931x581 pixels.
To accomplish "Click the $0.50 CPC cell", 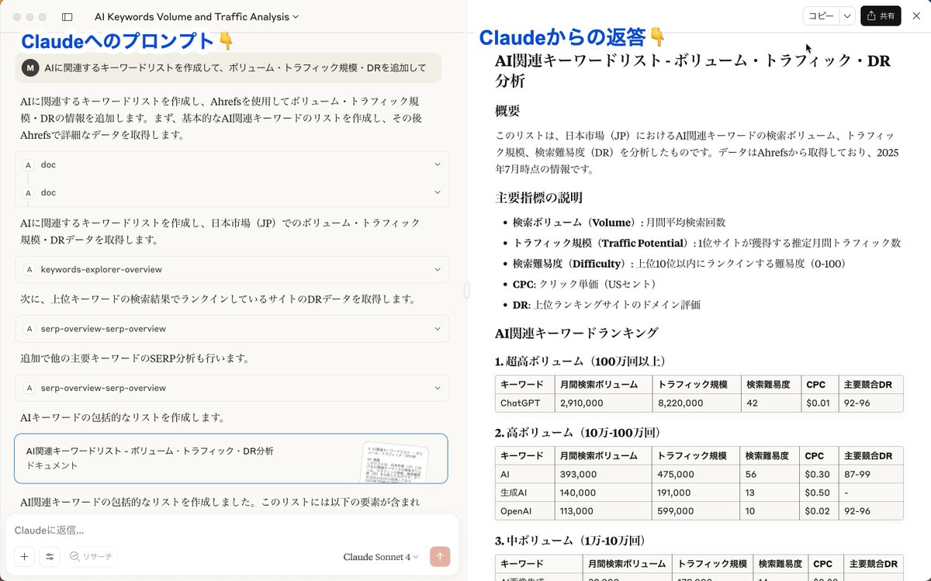I will pyautogui.click(x=819, y=492).
